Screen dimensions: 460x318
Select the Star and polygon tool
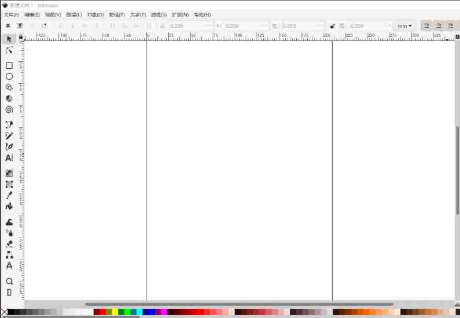point(9,87)
